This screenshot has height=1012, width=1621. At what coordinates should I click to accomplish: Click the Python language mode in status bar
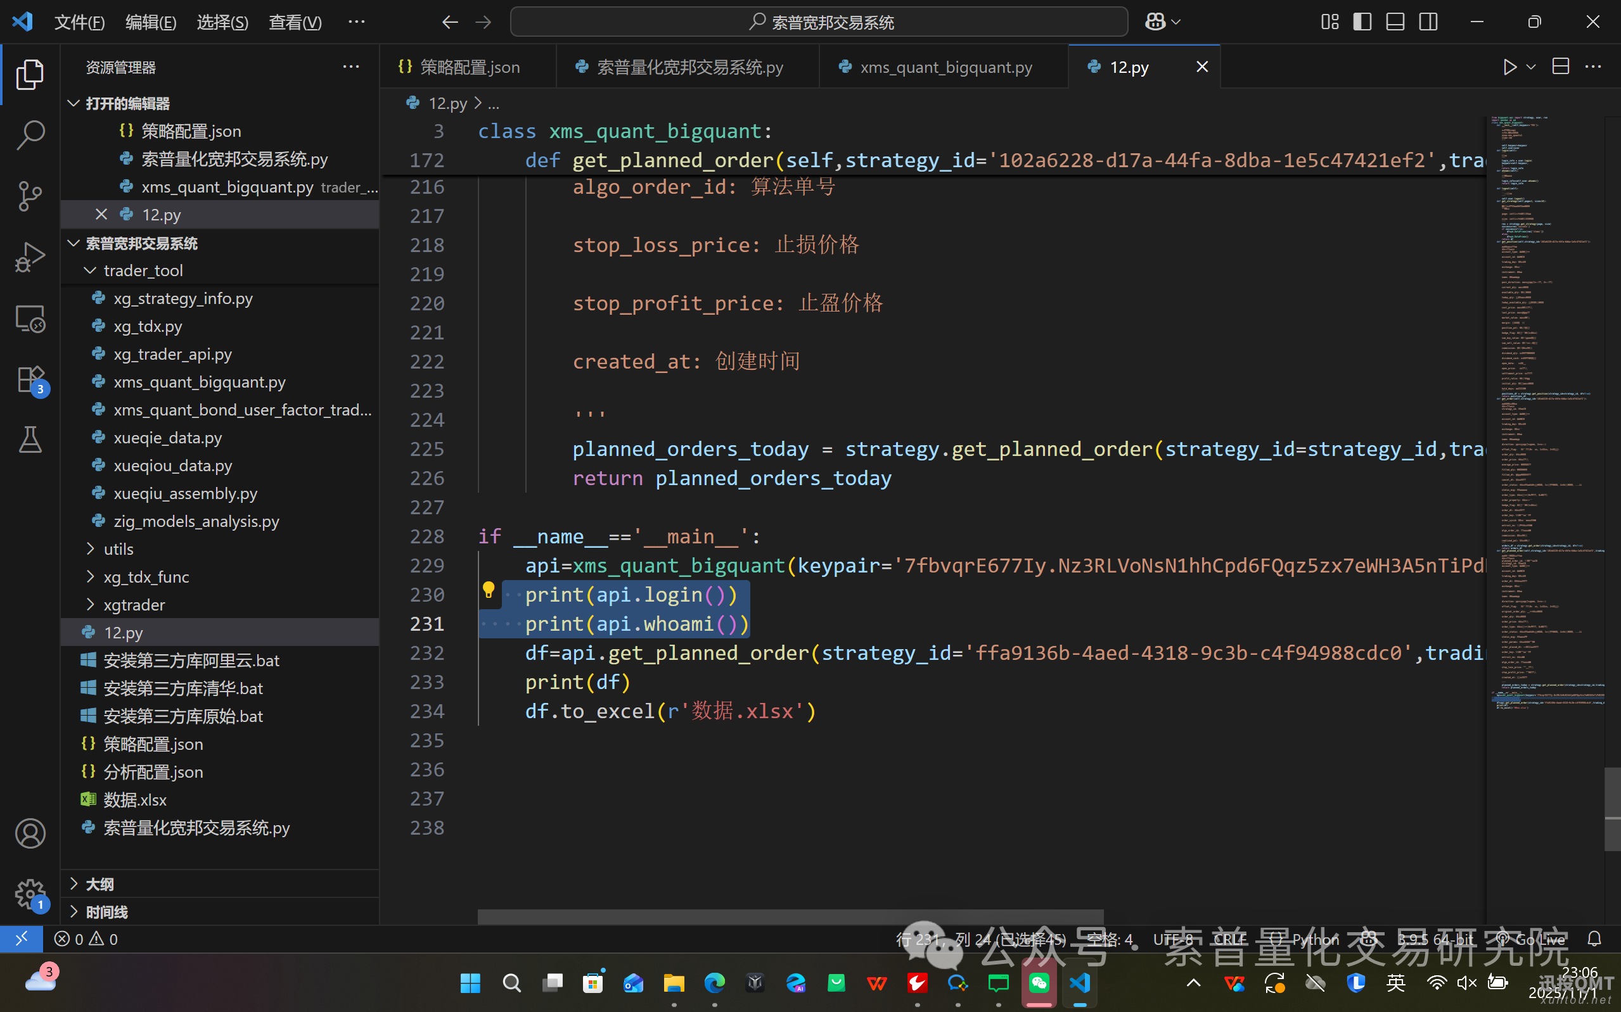[1315, 939]
